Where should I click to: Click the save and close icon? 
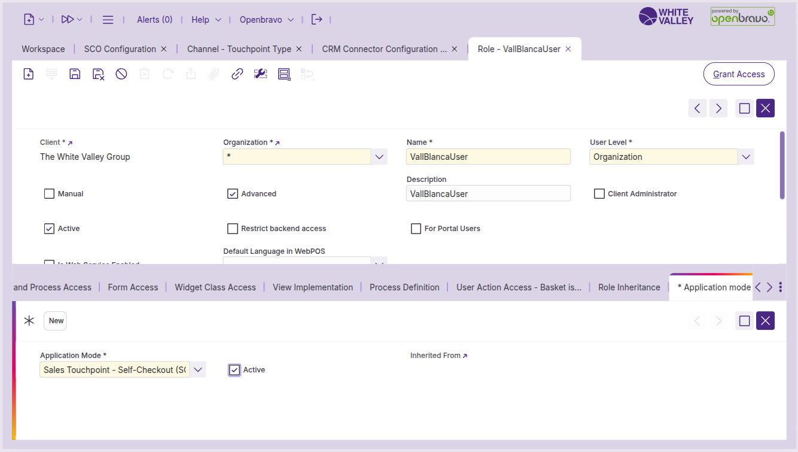(98, 74)
